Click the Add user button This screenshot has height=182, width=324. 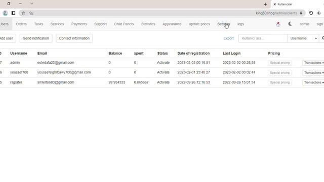(x=8, y=38)
